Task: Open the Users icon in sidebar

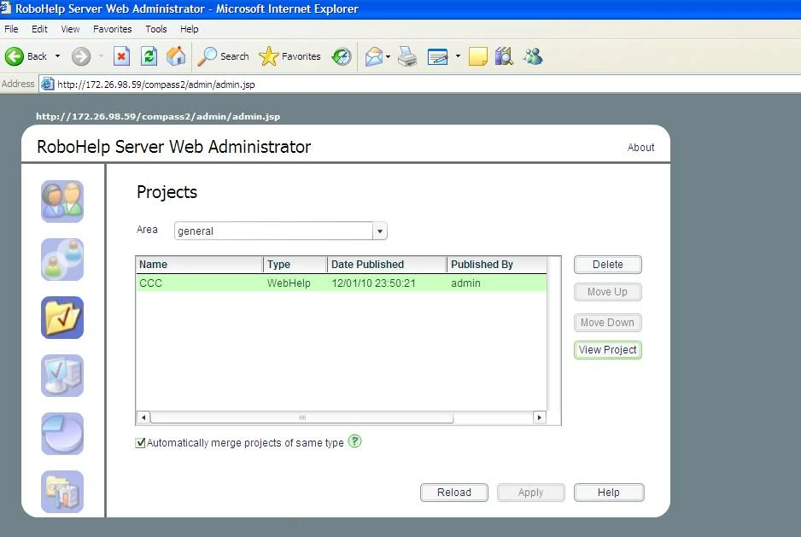Action: (62, 201)
